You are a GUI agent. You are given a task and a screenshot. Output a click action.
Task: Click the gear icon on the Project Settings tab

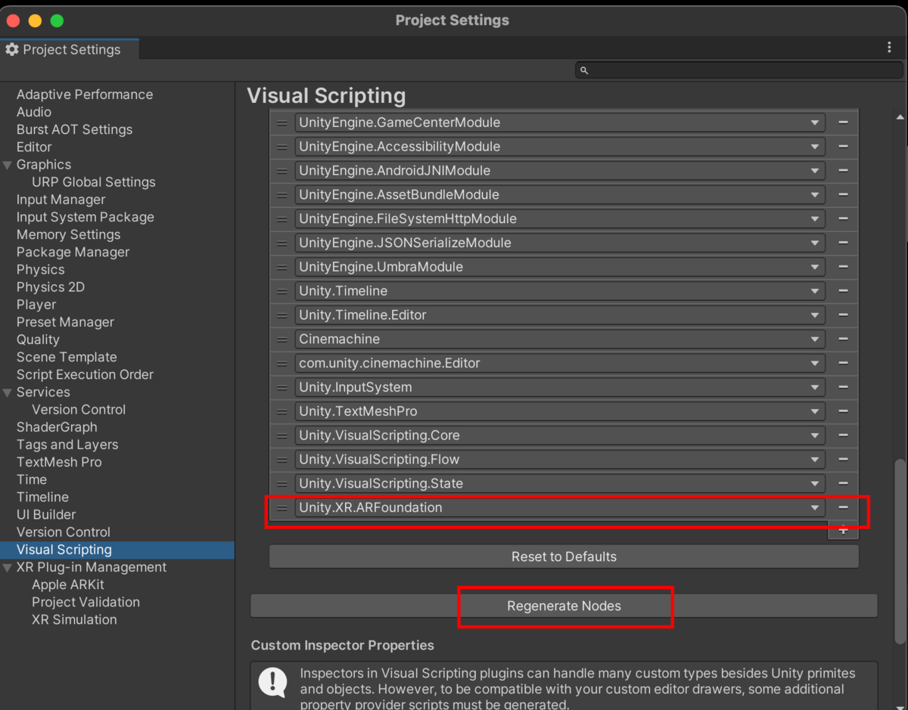(x=12, y=49)
